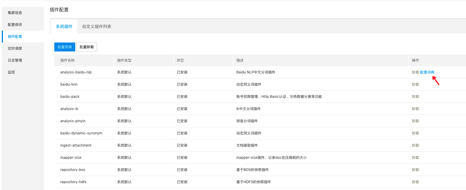The height and width of the screenshot is (190, 466).
Task: Switch to the 自定义插件列表 tab
Action: (x=97, y=26)
